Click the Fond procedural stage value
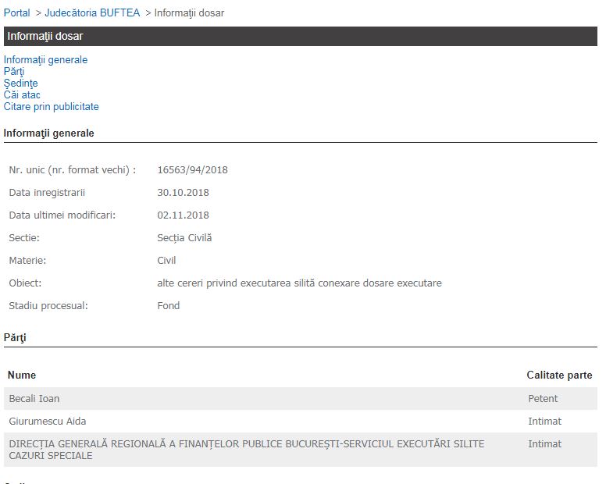 point(169,306)
